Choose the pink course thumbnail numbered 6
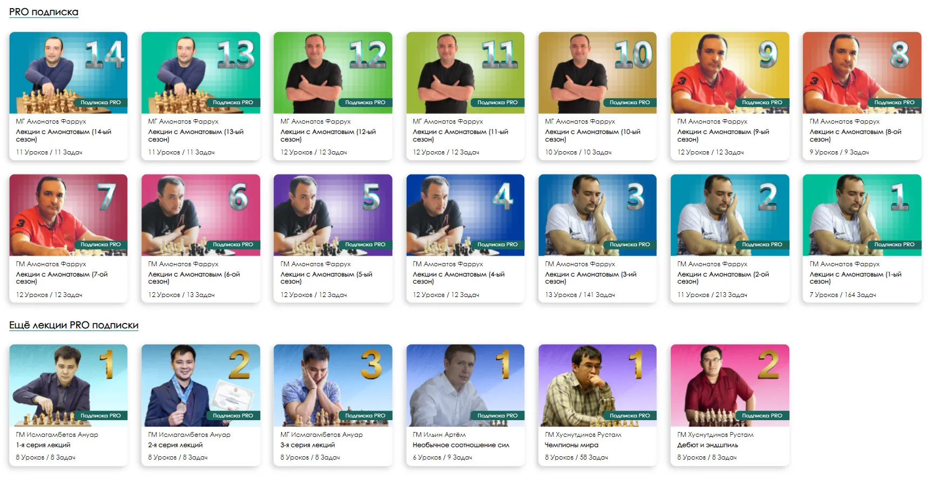The height and width of the screenshot is (479, 932). click(x=201, y=215)
